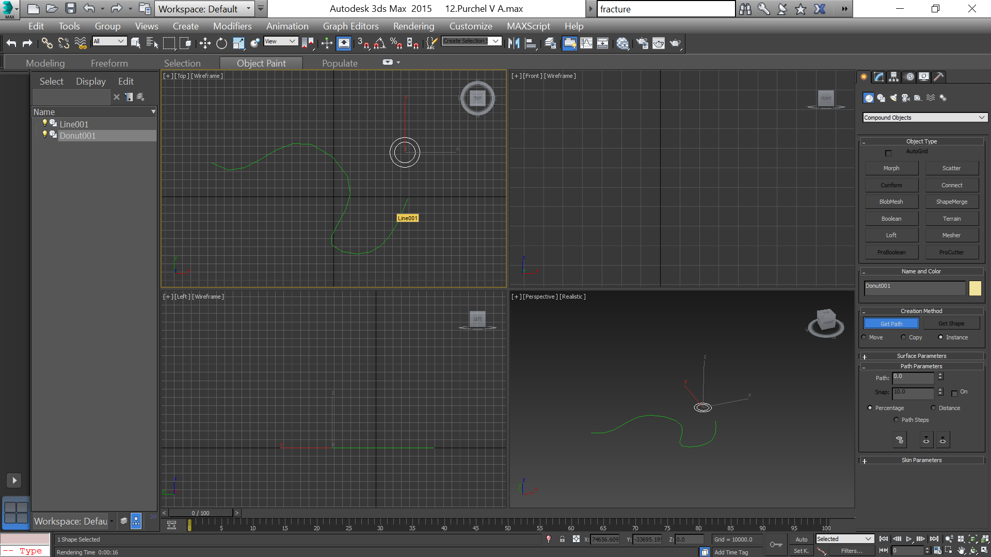Click the ProBoolean button
The width and height of the screenshot is (991, 557).
[891, 252]
